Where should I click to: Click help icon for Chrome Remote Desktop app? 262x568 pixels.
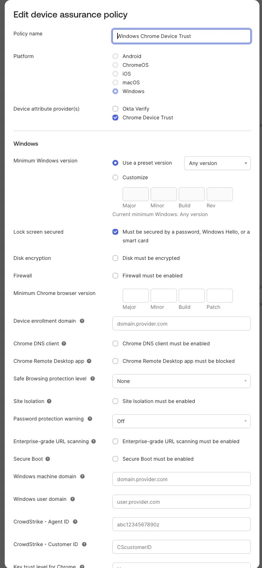[89, 361]
